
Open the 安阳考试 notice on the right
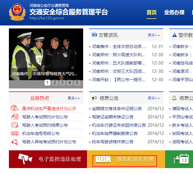[182, 133]
